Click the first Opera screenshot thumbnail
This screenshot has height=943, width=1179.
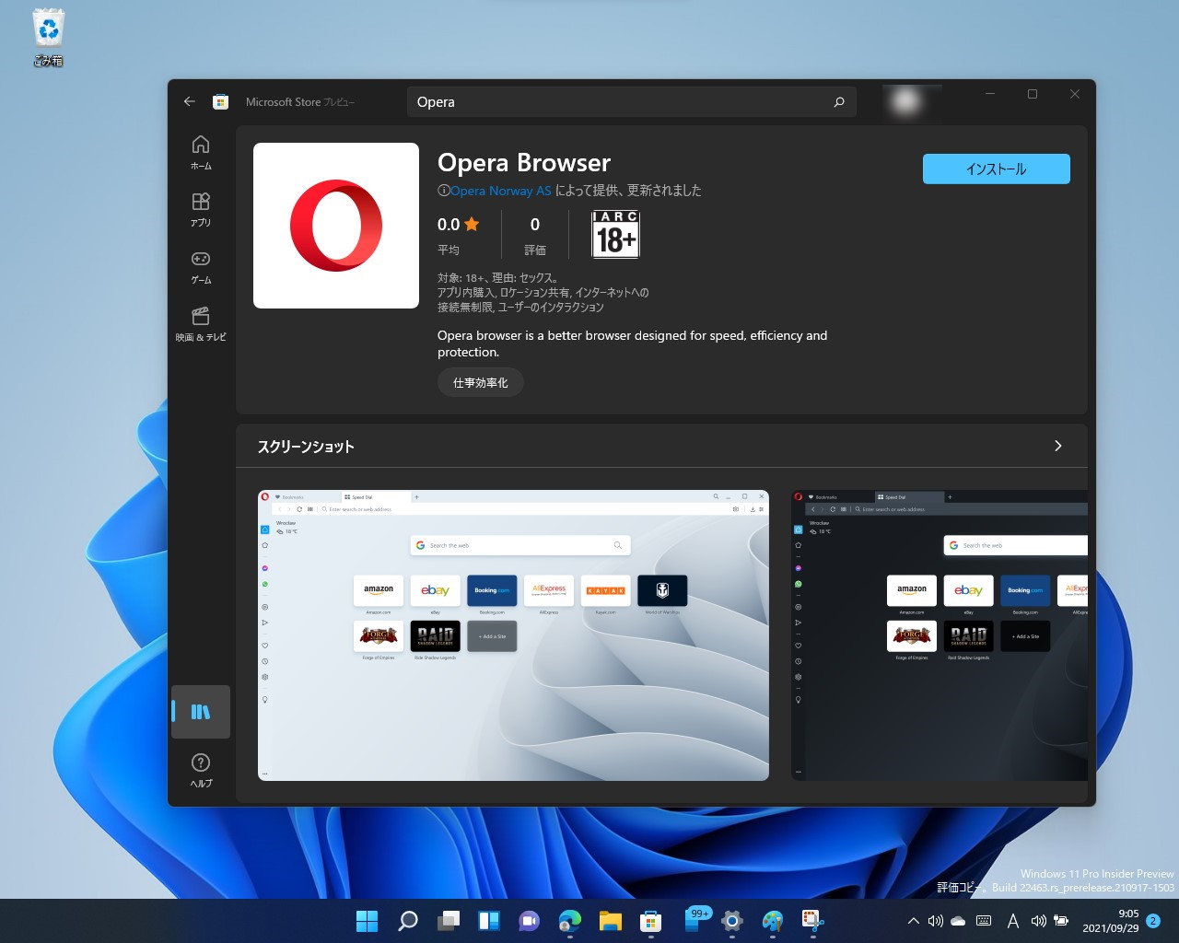(x=513, y=634)
